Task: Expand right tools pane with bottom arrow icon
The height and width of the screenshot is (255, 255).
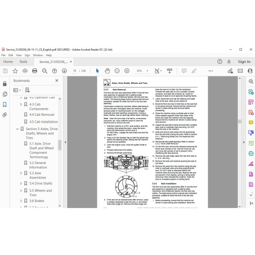Action: coord(251,203)
